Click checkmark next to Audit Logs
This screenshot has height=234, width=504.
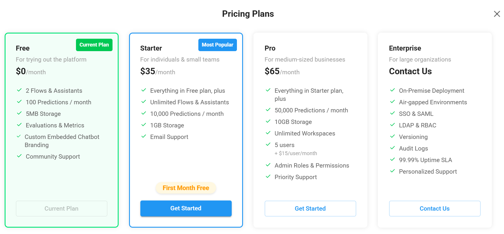click(x=392, y=148)
